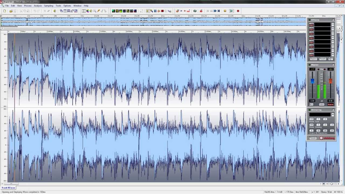Enable Mono in the Master section
The height and width of the screenshot is (194, 345).
(311, 104)
